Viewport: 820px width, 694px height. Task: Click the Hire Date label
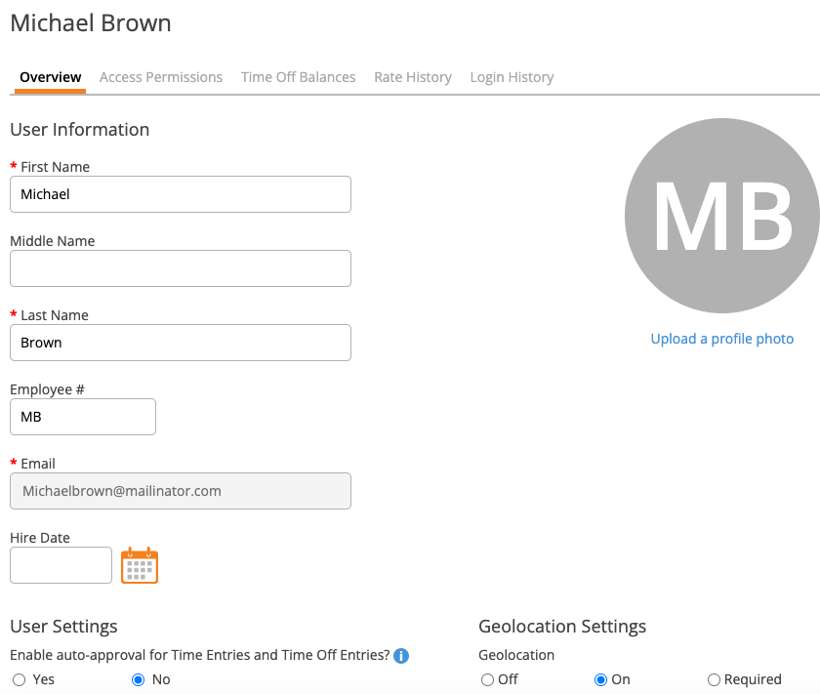click(40, 538)
